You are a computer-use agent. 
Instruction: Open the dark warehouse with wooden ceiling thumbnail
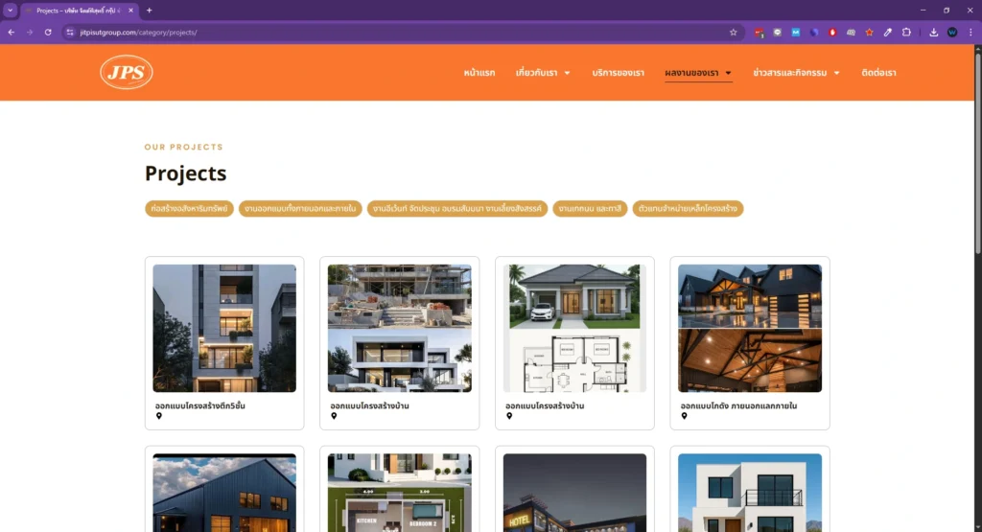click(x=750, y=328)
